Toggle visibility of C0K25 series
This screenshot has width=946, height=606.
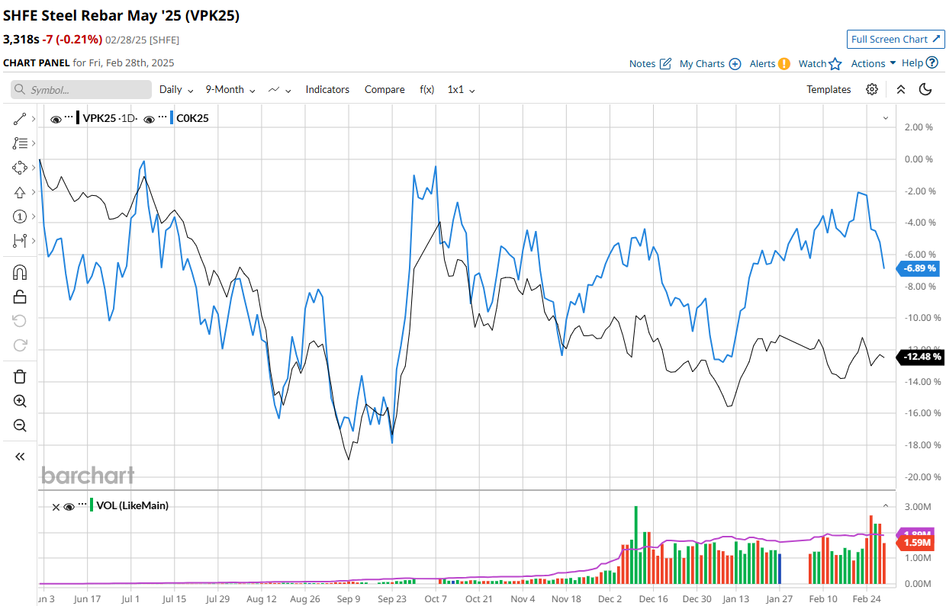point(150,119)
